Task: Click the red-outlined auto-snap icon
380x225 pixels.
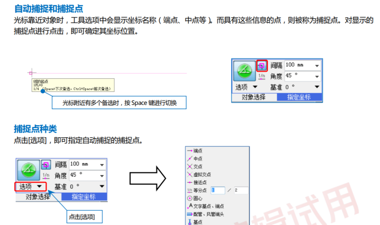Action: (x=261, y=65)
